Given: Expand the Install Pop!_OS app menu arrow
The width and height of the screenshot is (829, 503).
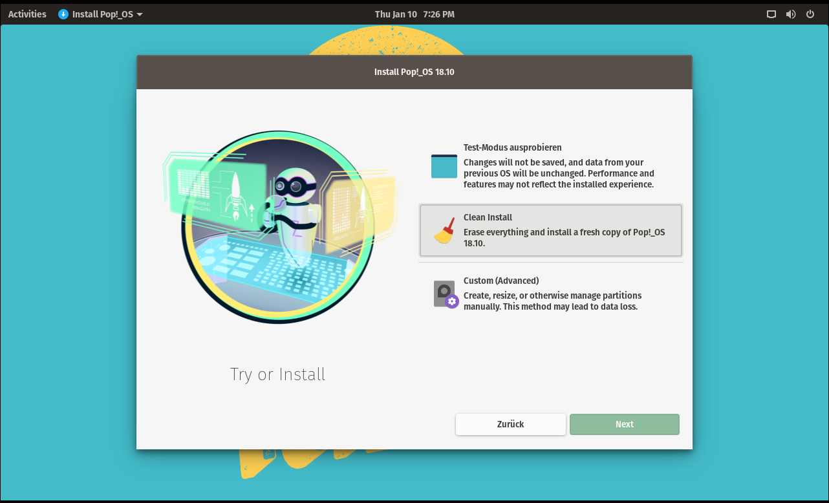Looking at the screenshot, I should tap(140, 14).
